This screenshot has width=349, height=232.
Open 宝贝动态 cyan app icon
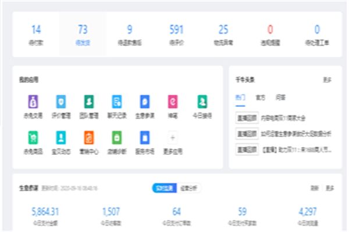[60, 137]
